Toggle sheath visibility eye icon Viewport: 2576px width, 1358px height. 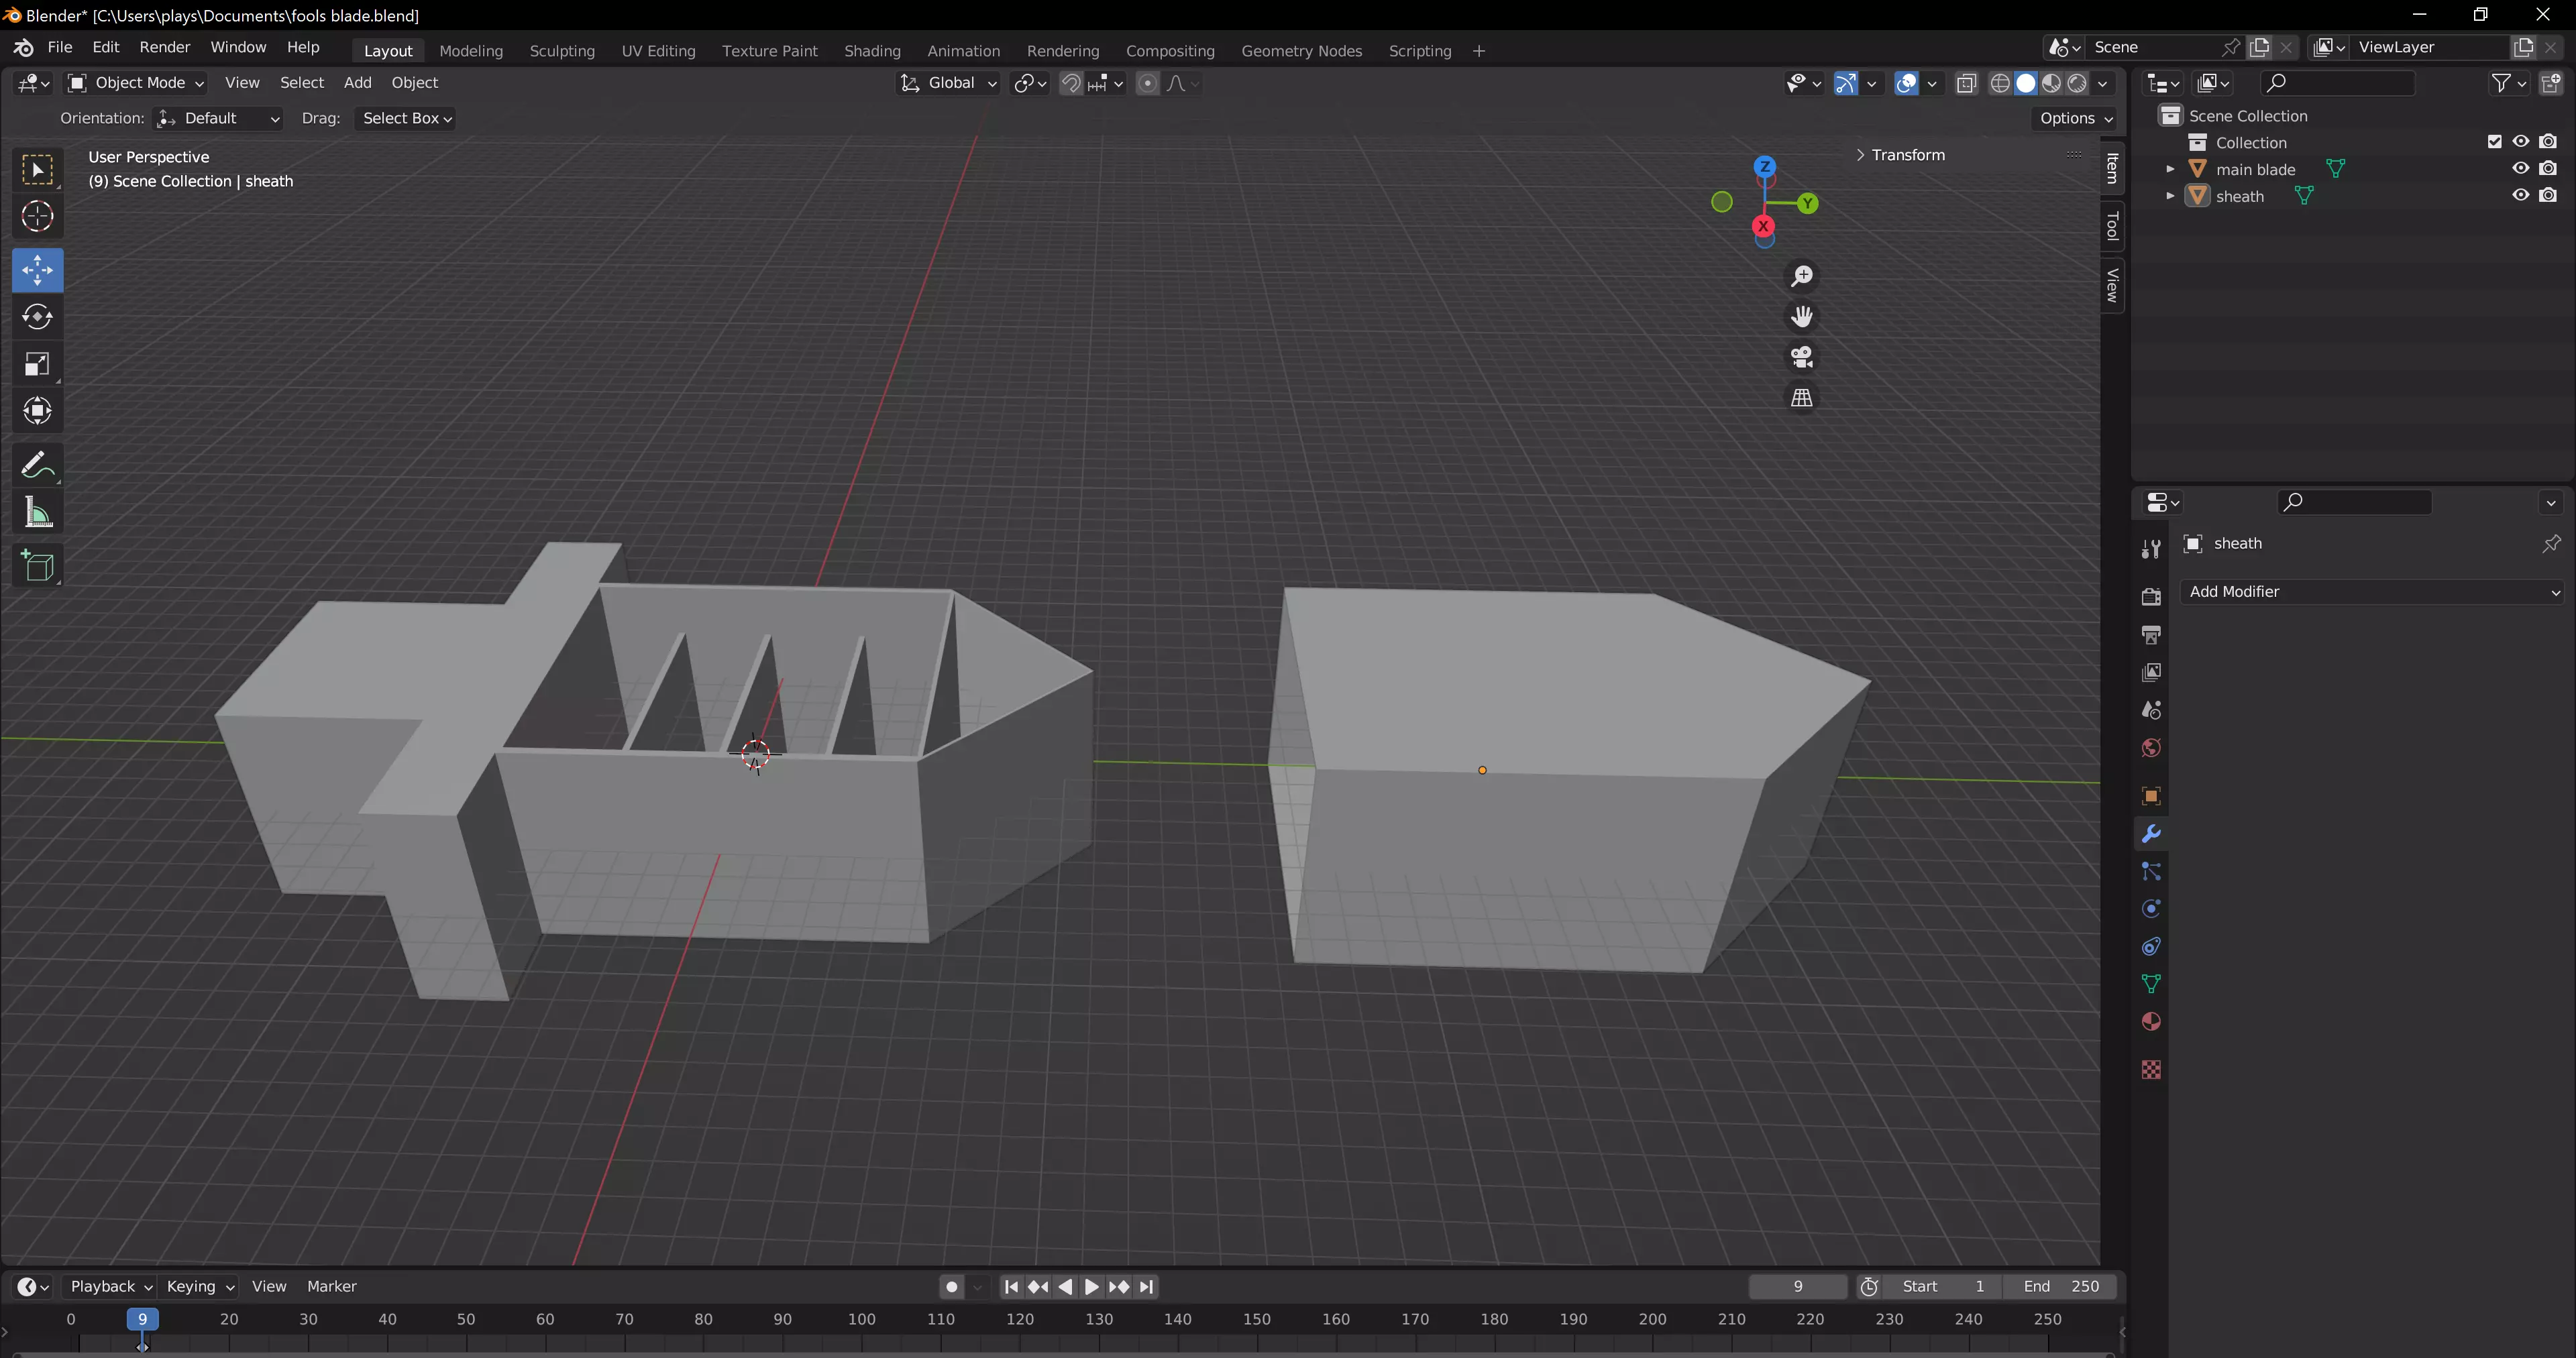point(2520,196)
